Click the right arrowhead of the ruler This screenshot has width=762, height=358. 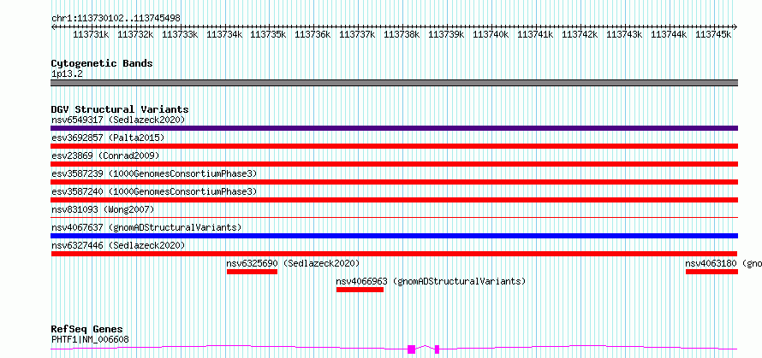point(735,26)
